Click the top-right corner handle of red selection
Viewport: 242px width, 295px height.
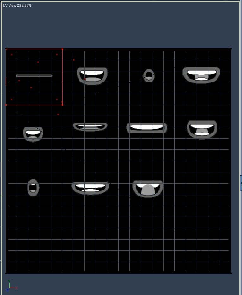point(62,49)
